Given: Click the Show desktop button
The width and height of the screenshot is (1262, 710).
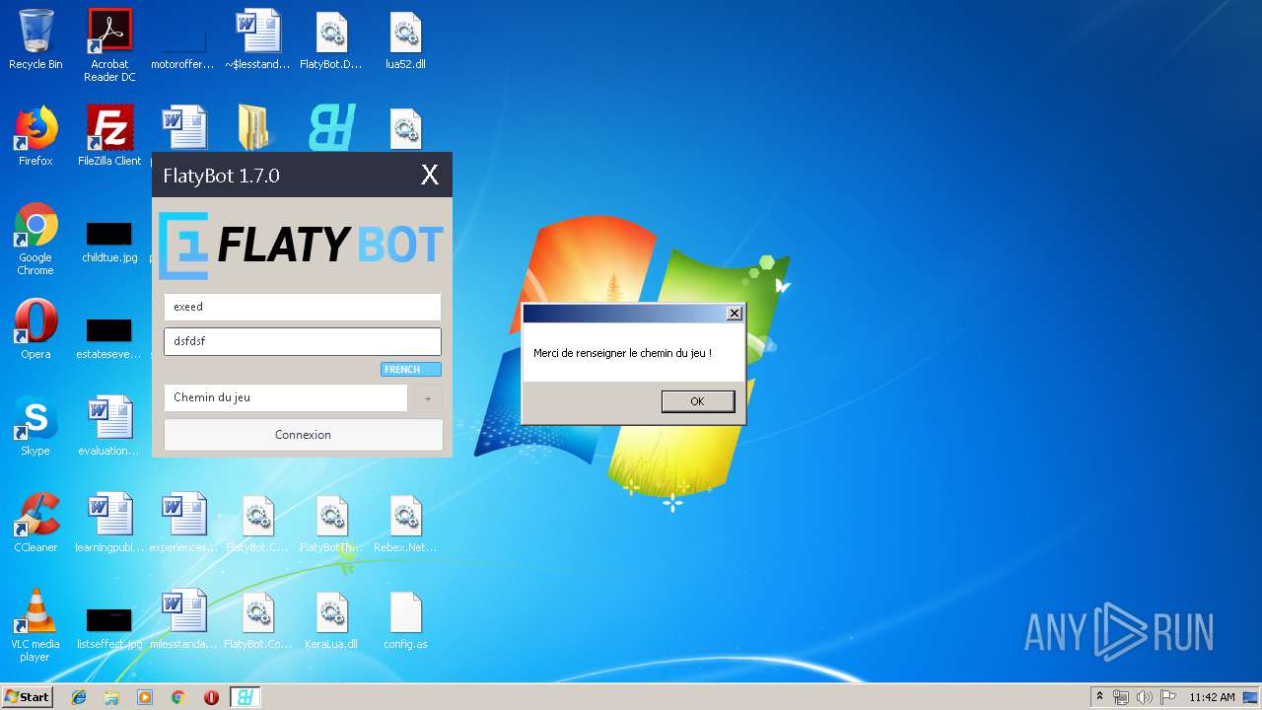Looking at the screenshot, I should 1252,697.
